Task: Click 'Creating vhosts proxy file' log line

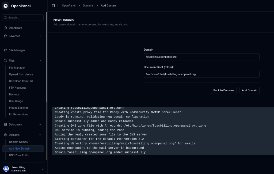Action: (x=118, y=112)
